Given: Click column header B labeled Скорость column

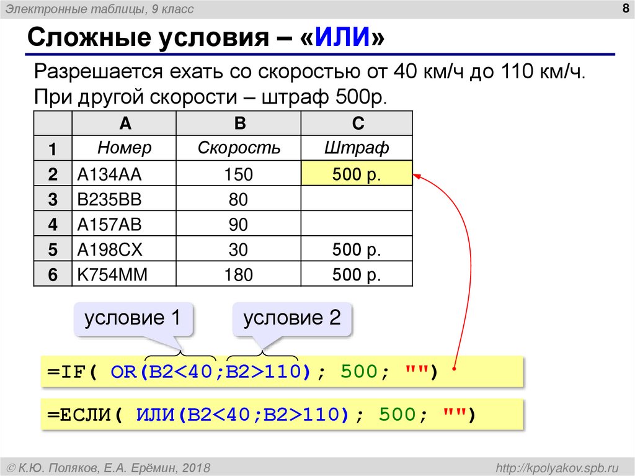Looking at the screenshot, I should click(239, 123).
